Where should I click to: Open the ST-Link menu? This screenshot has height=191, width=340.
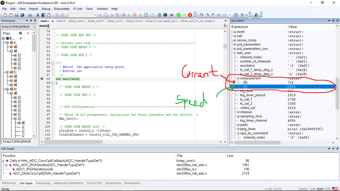(78, 9)
